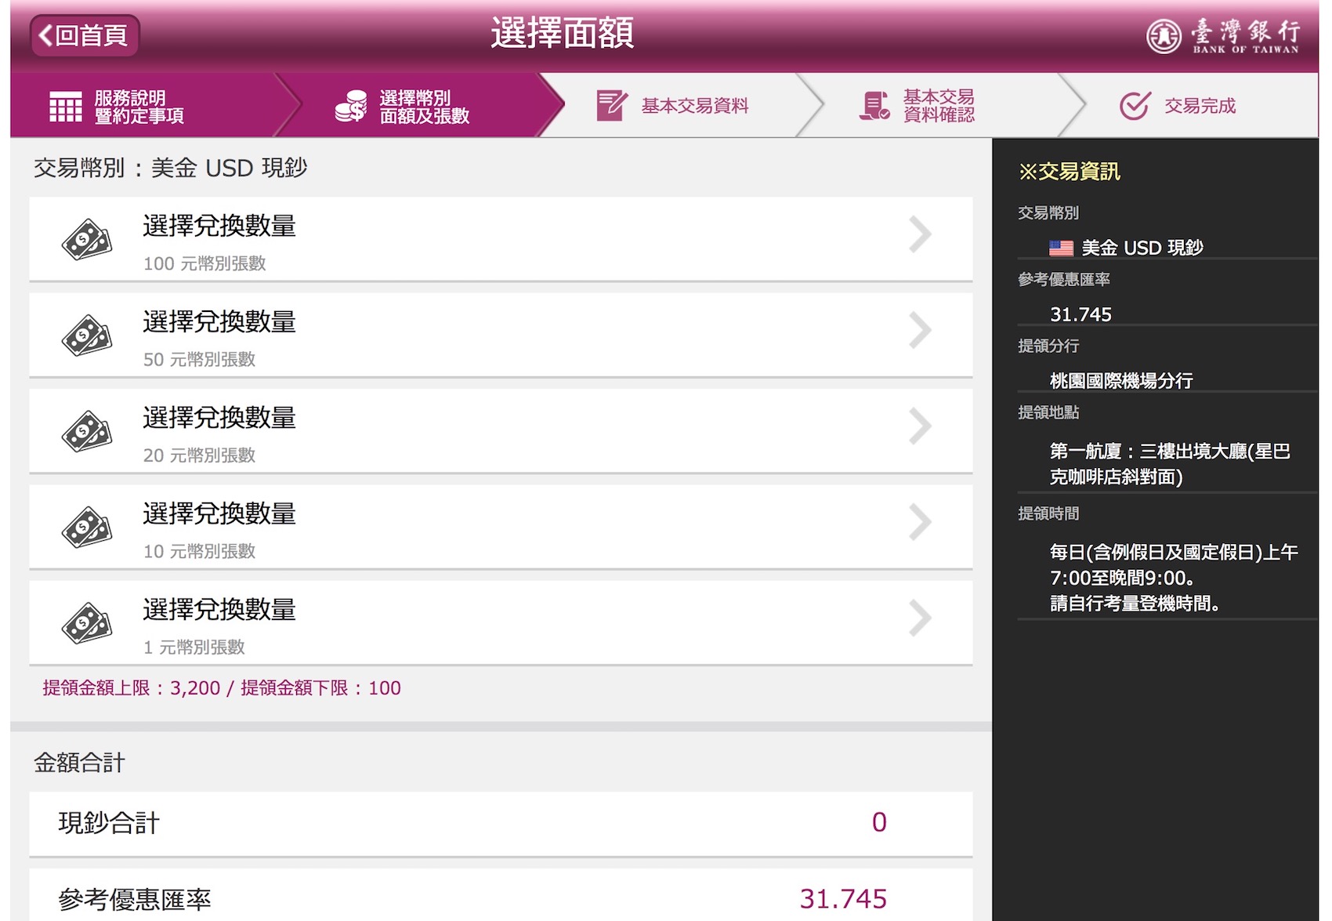Open the 10 元 denomination chevron arrow
Image resolution: width=1332 pixels, height=921 pixels.
coord(920,523)
